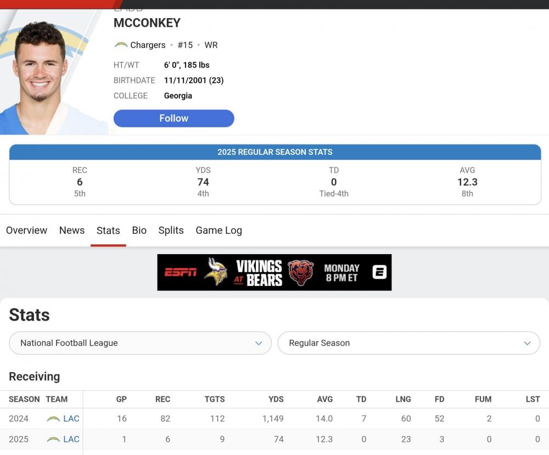
Task: Click Chargers logo in 2025 season row
Action: (x=53, y=440)
